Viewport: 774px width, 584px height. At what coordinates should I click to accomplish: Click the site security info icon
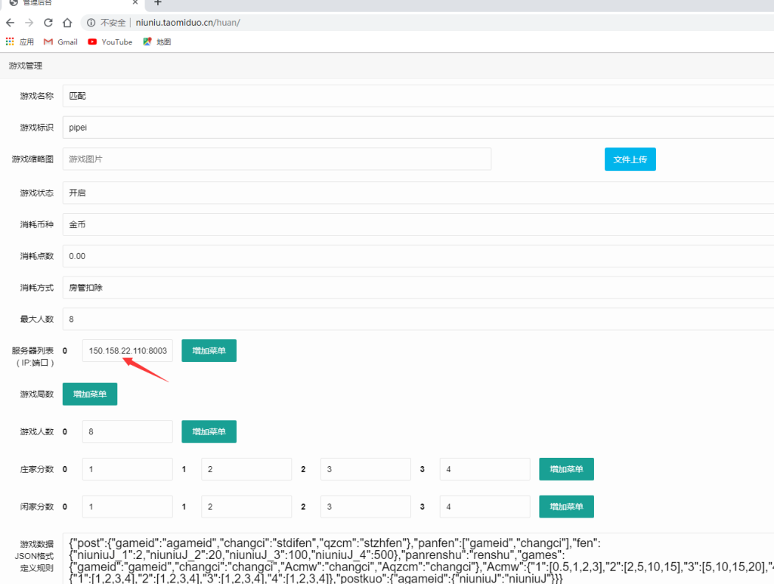[91, 23]
